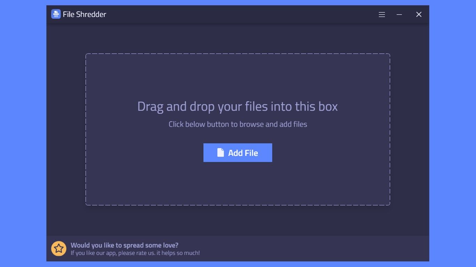
Task: Open the hamburger menu in title bar
Action: (x=382, y=15)
